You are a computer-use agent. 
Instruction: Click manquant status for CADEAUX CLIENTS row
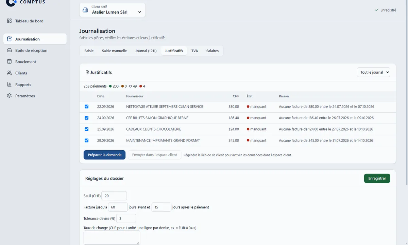pos(257,129)
